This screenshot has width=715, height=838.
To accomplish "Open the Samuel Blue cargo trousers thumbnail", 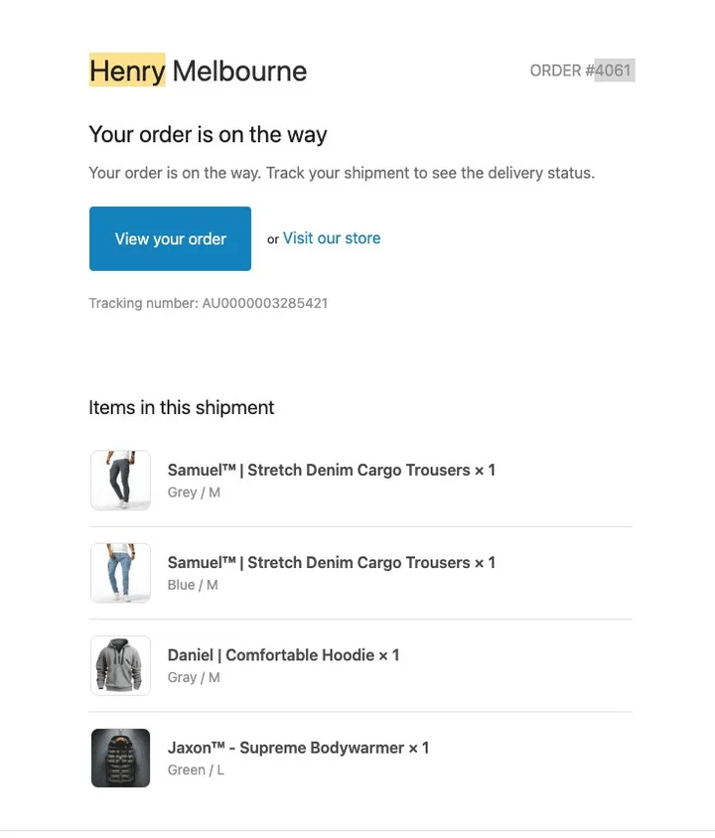I will [x=120, y=573].
